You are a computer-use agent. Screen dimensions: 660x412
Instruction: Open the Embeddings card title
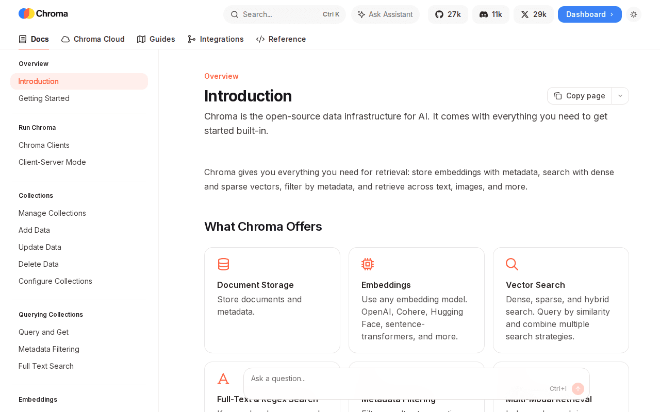click(386, 285)
